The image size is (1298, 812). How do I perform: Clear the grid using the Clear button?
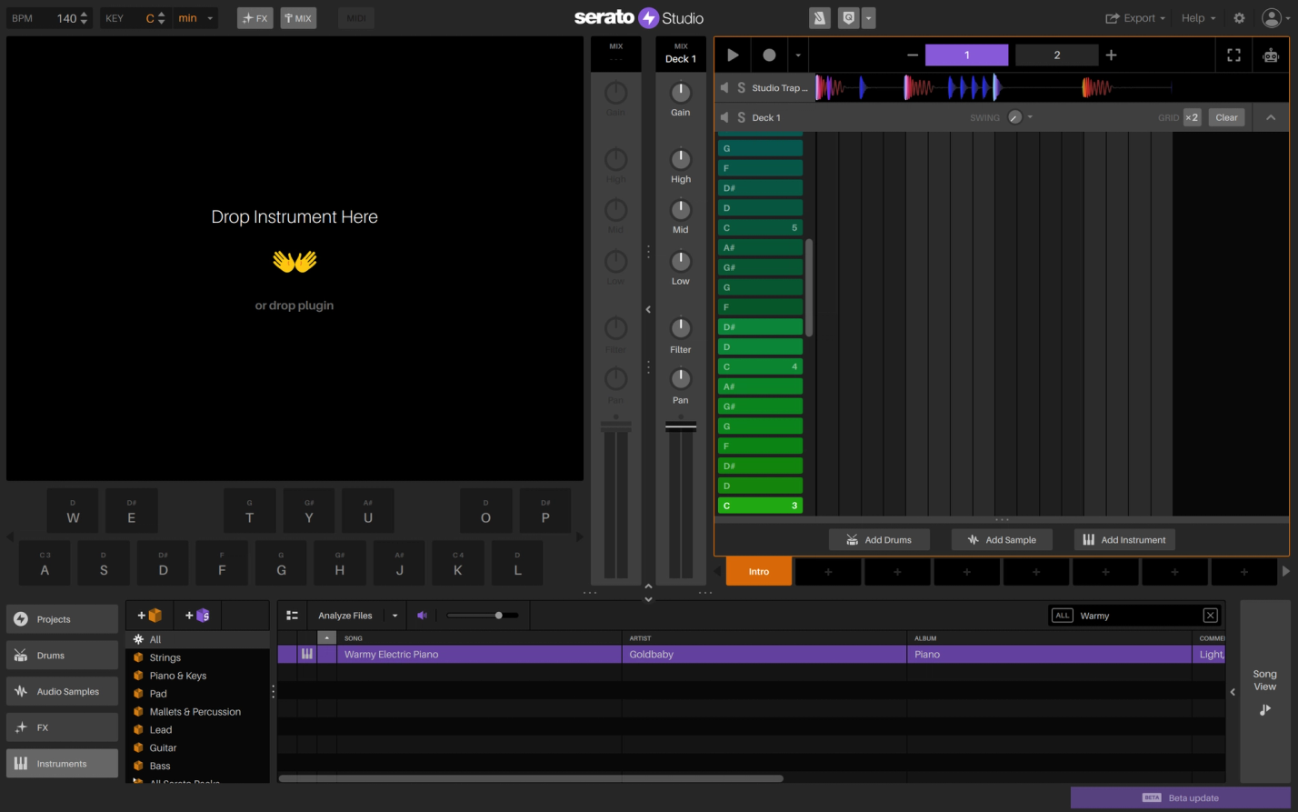pos(1226,117)
